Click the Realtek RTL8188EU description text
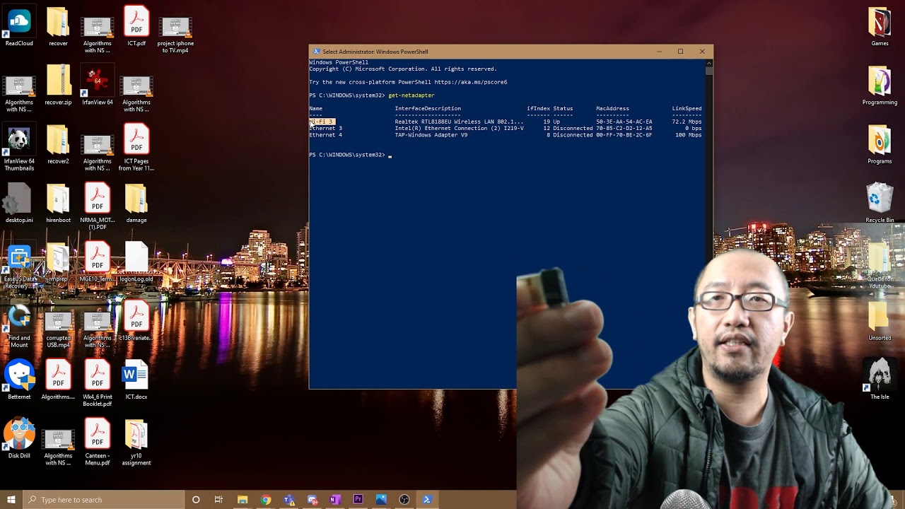This screenshot has height=509, width=905. 459,122
